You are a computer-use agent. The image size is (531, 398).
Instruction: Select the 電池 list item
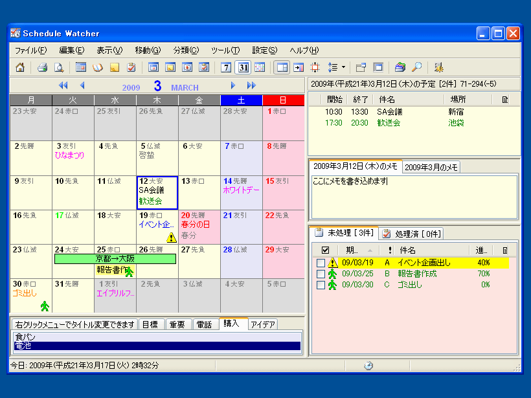click(157, 346)
